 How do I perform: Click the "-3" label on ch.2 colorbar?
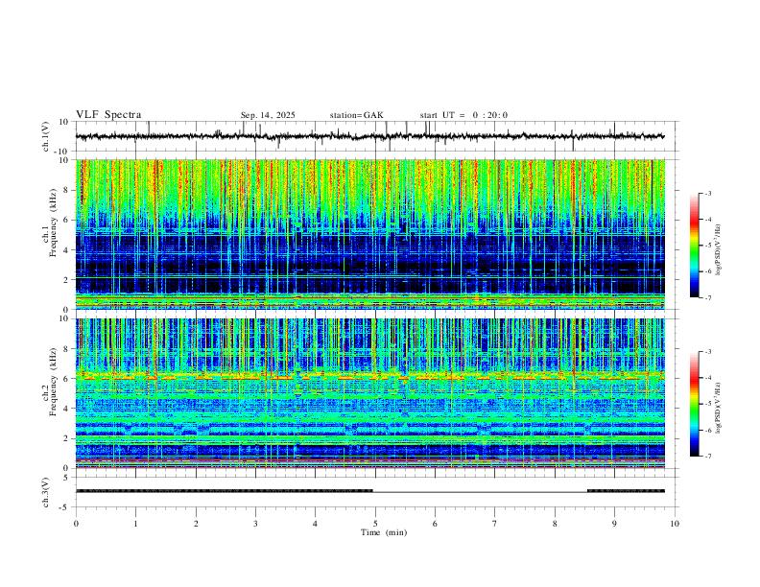707,352
